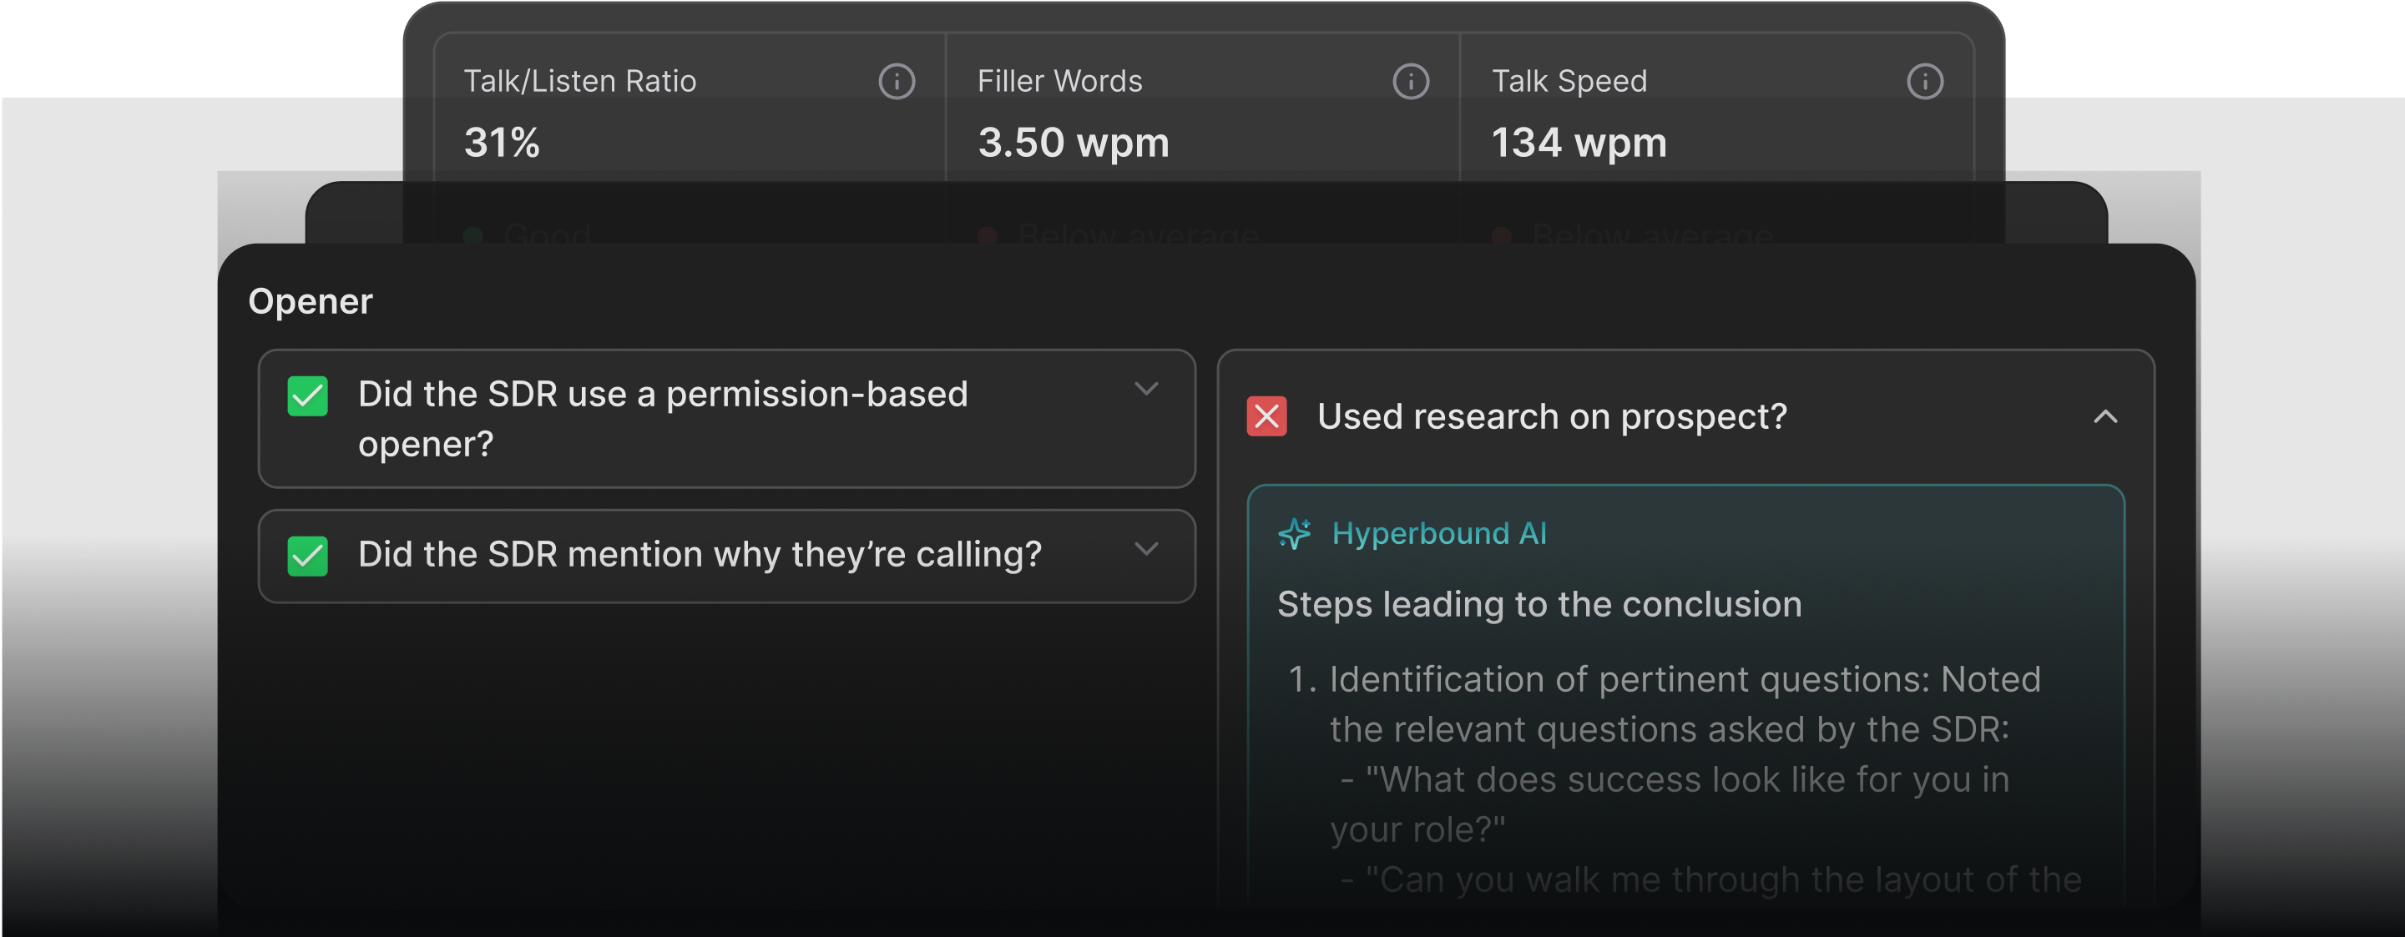
Task: Click the red X beside 'Used research on prospect?'
Action: 1266,416
